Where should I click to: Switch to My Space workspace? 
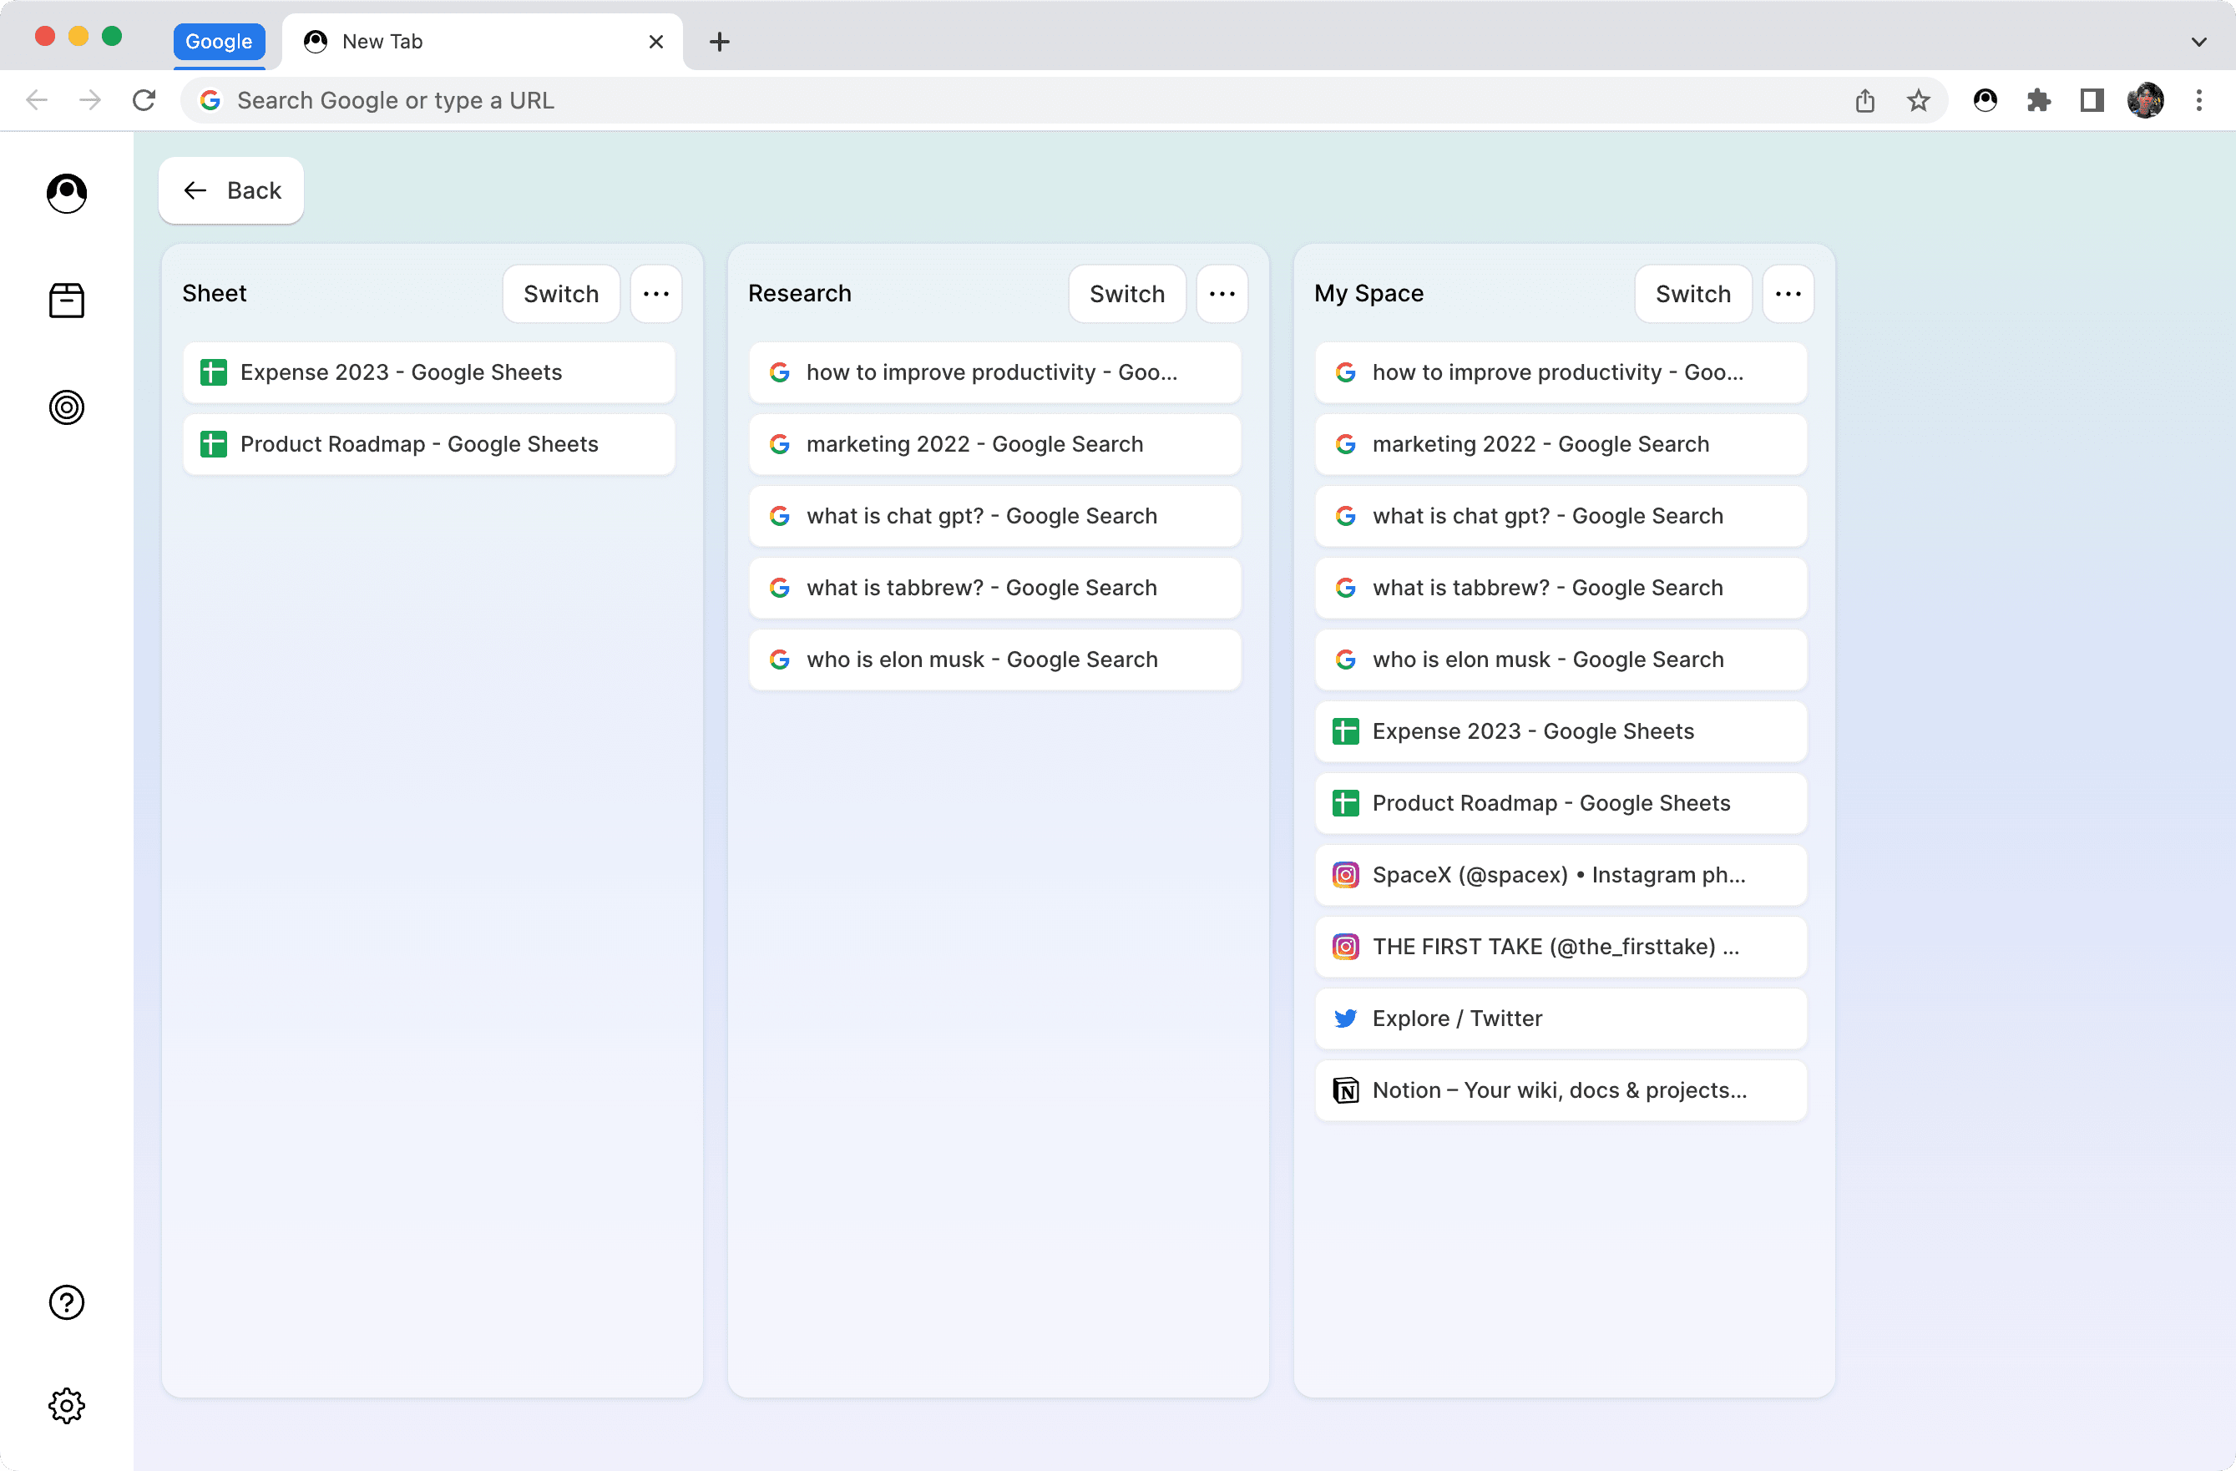click(x=1692, y=292)
